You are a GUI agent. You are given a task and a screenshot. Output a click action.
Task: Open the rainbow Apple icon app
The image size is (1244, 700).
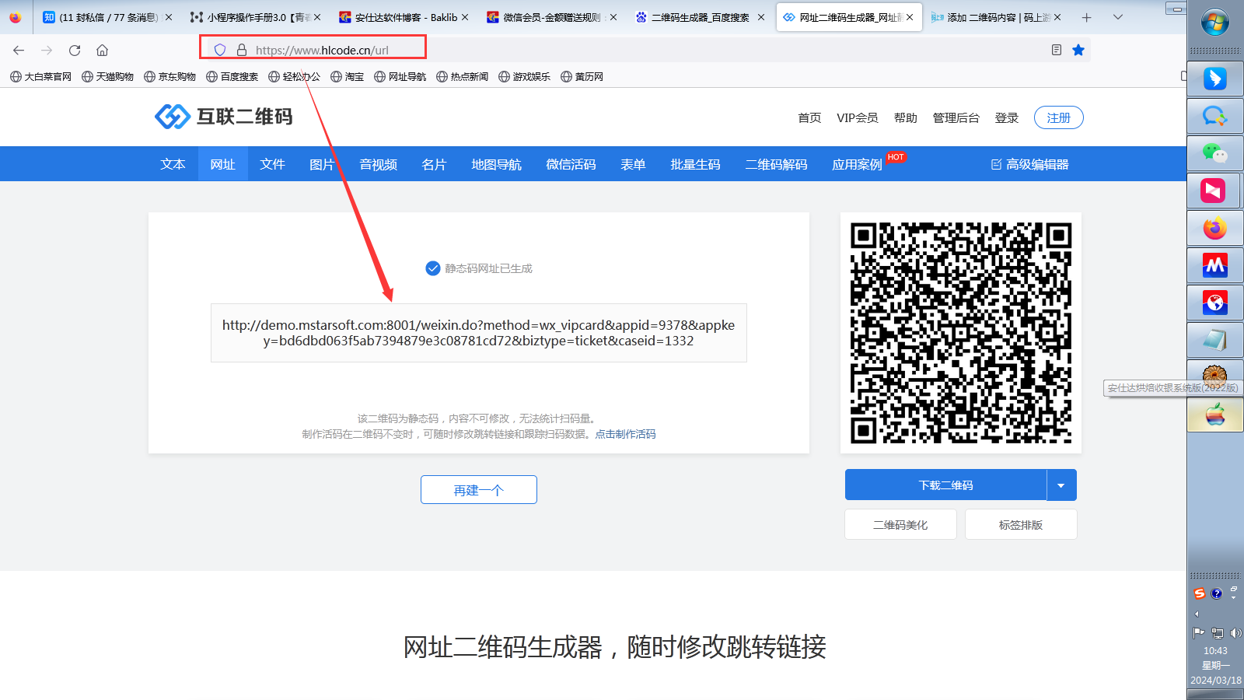click(1214, 415)
